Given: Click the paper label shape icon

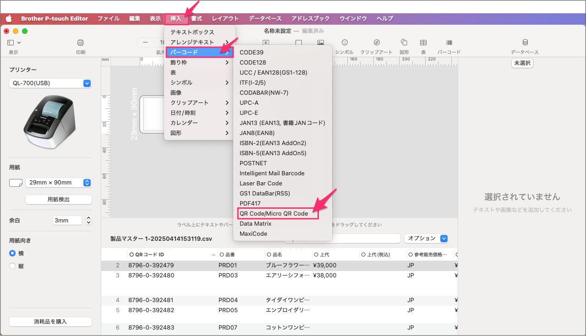Looking at the screenshot, I should click(x=16, y=183).
